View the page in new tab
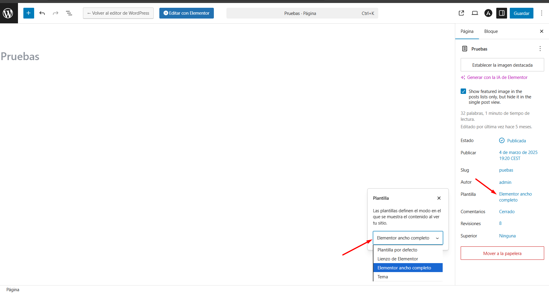The width and height of the screenshot is (549, 293). (x=461, y=13)
